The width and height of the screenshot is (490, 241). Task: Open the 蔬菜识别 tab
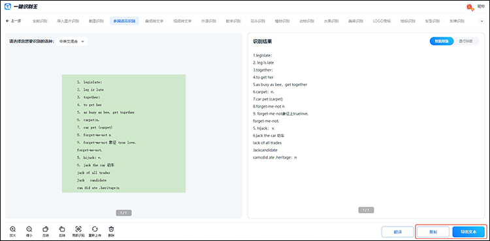[x=356, y=22]
